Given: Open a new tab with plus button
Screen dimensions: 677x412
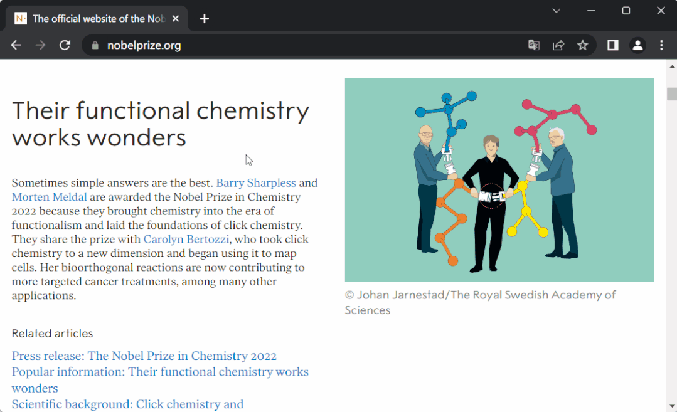Looking at the screenshot, I should 204,19.
